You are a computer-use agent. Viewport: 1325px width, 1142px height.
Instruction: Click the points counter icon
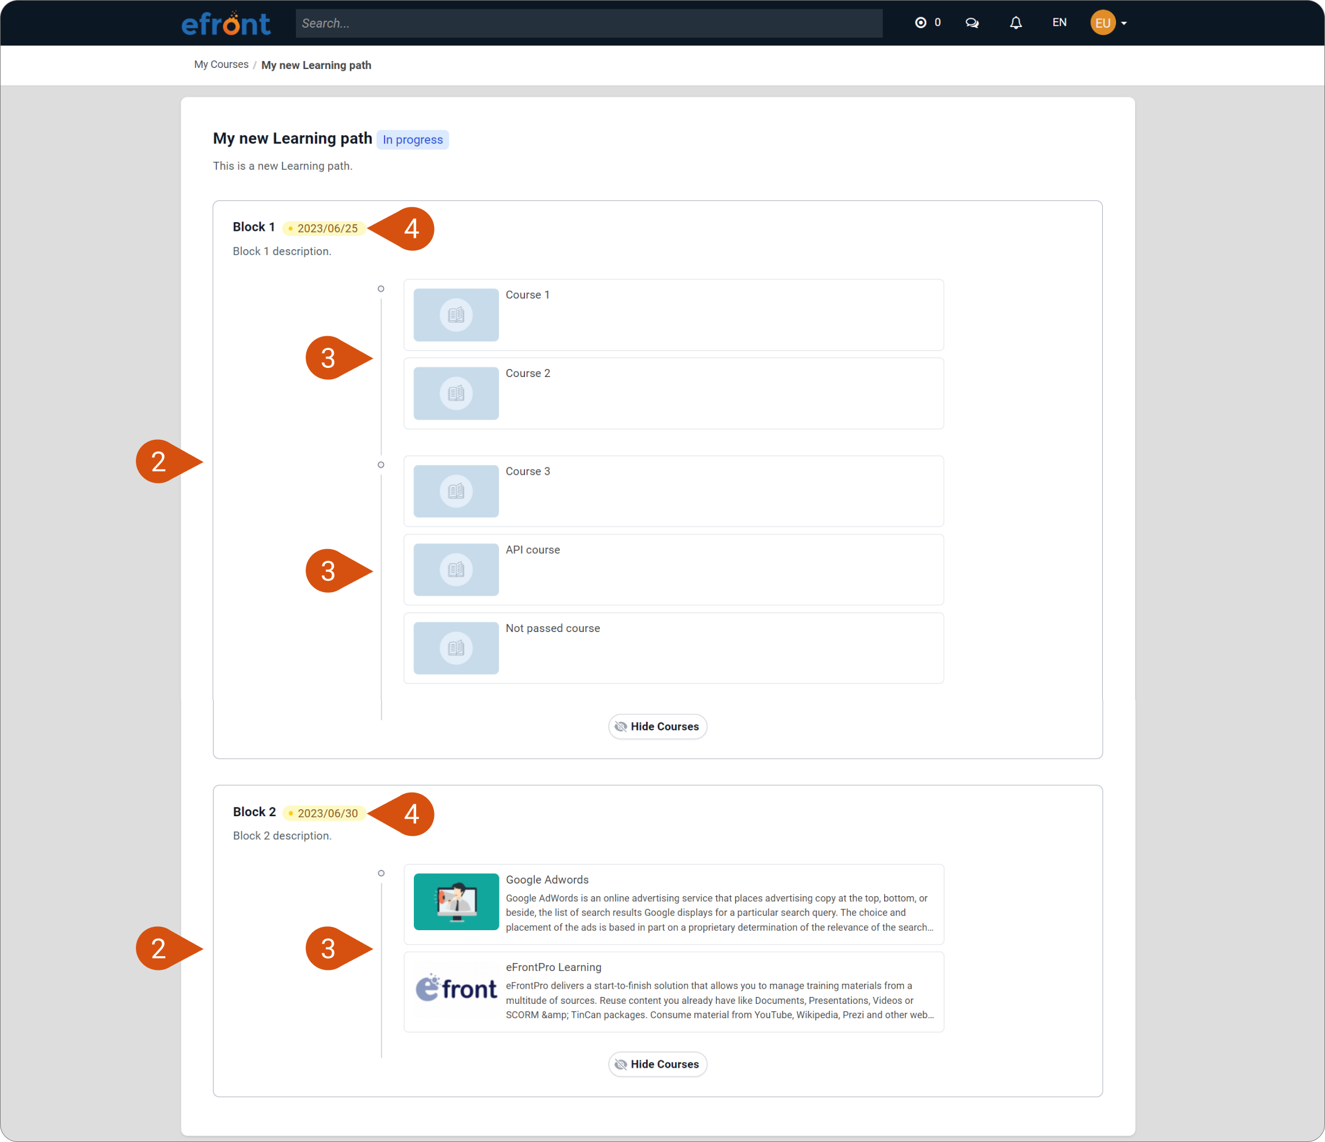click(920, 23)
